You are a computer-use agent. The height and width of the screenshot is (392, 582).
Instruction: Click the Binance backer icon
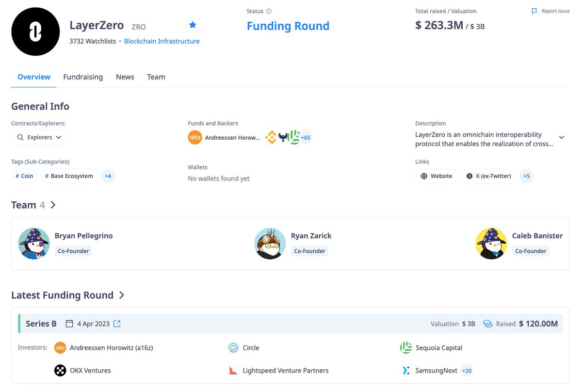[x=271, y=138]
